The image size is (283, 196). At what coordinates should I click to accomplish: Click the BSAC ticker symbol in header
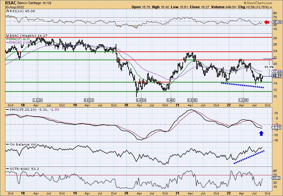point(11,3)
